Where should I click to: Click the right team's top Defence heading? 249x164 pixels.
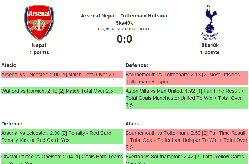(x=137, y=65)
